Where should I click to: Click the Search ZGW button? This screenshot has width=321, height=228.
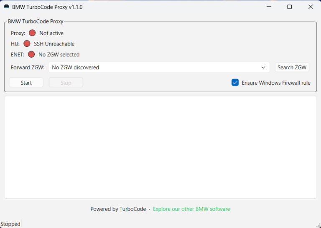coord(292,67)
